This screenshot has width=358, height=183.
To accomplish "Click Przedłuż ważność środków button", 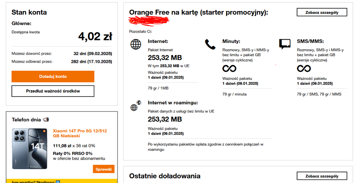I will (53, 91).
